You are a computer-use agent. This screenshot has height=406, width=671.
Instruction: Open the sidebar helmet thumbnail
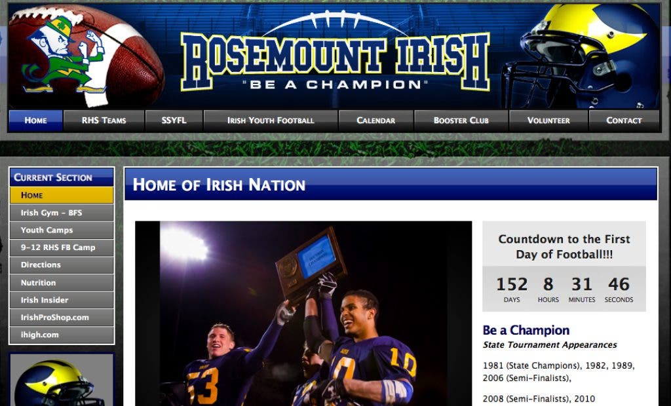tap(62, 380)
